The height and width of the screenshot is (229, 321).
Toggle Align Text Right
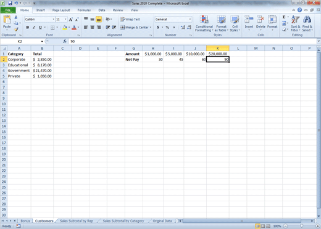click(99, 27)
